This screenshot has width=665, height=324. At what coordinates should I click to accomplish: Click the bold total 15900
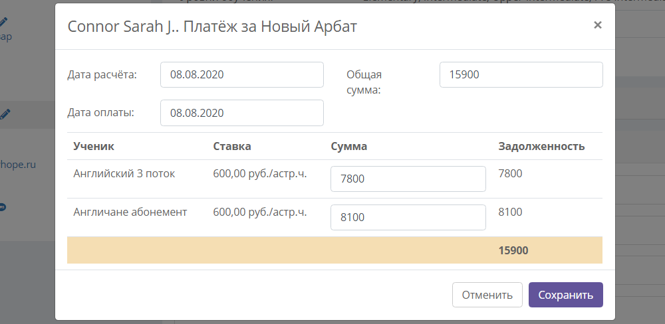(x=513, y=250)
